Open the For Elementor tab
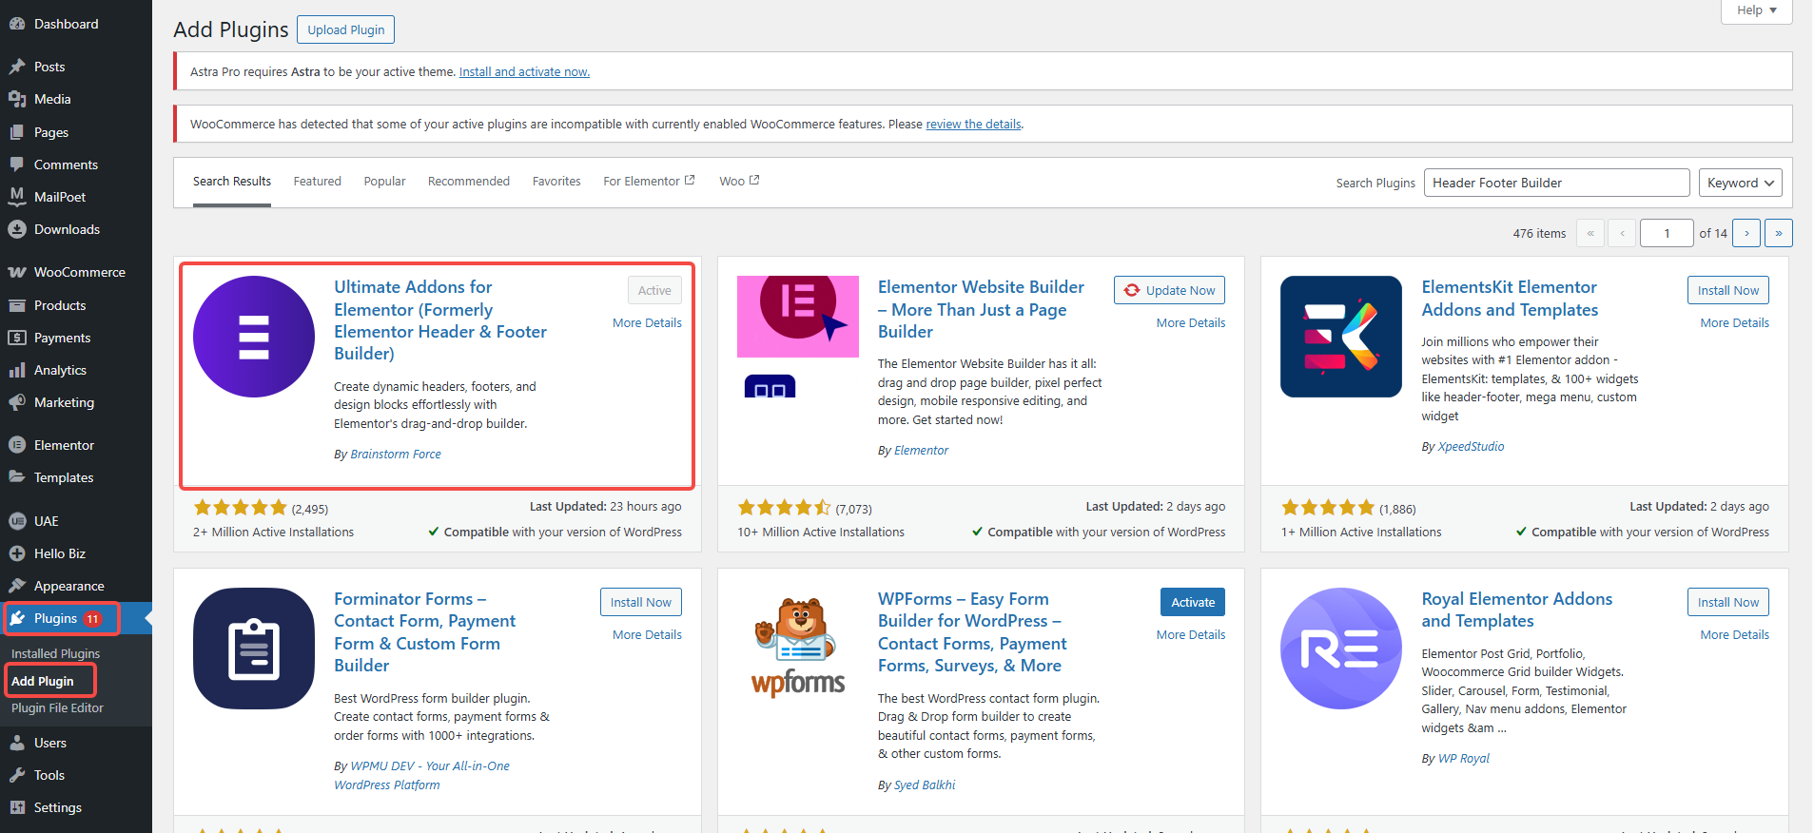 649,181
